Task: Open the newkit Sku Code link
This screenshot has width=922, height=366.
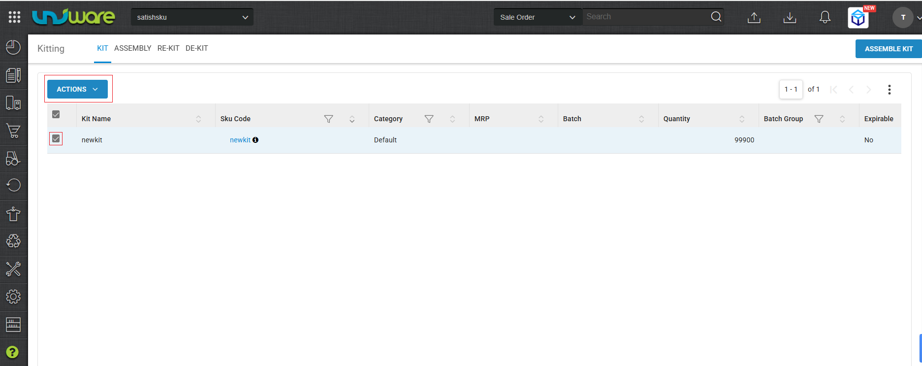Action: tap(240, 140)
